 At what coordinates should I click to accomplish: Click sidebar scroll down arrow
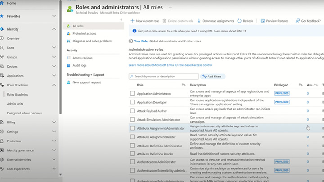(x=60, y=175)
